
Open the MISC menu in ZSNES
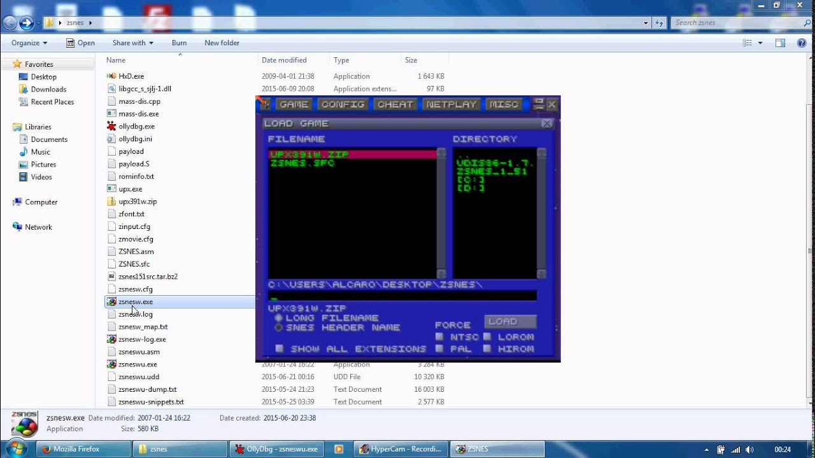pos(504,104)
